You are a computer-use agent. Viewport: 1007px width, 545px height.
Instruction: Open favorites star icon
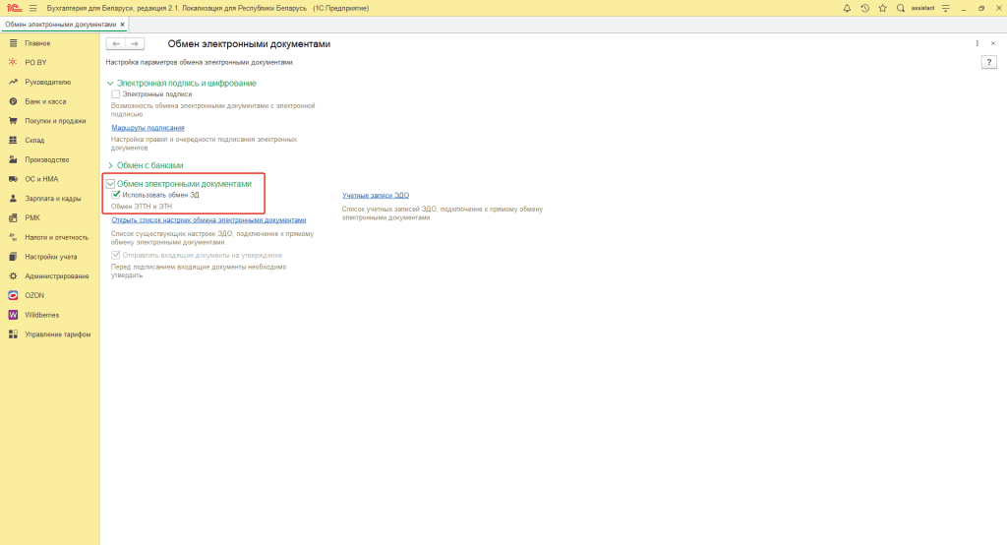882,8
